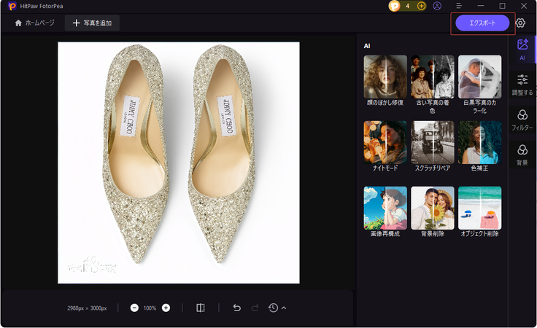This screenshot has width=537, height=328.
Task: Click 写真を追加 to add a photo
Action: [92, 23]
